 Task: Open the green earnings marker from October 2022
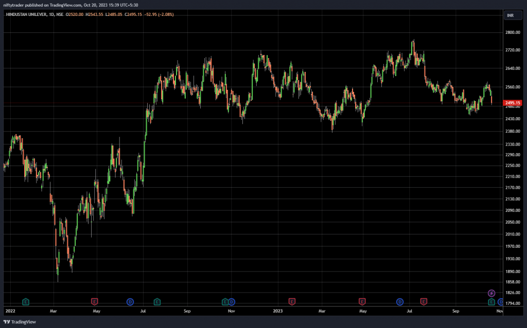point(225,302)
